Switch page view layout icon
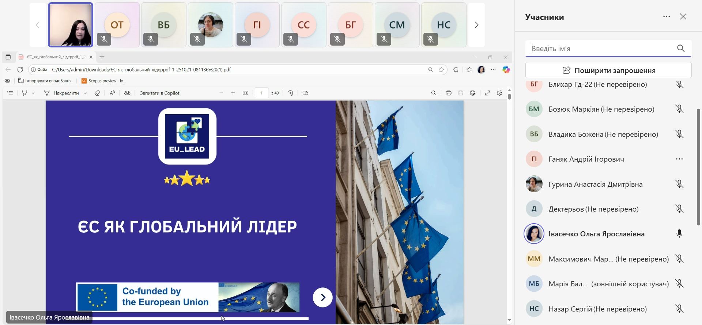Image resolution: width=702 pixels, height=325 pixels. 306,93
